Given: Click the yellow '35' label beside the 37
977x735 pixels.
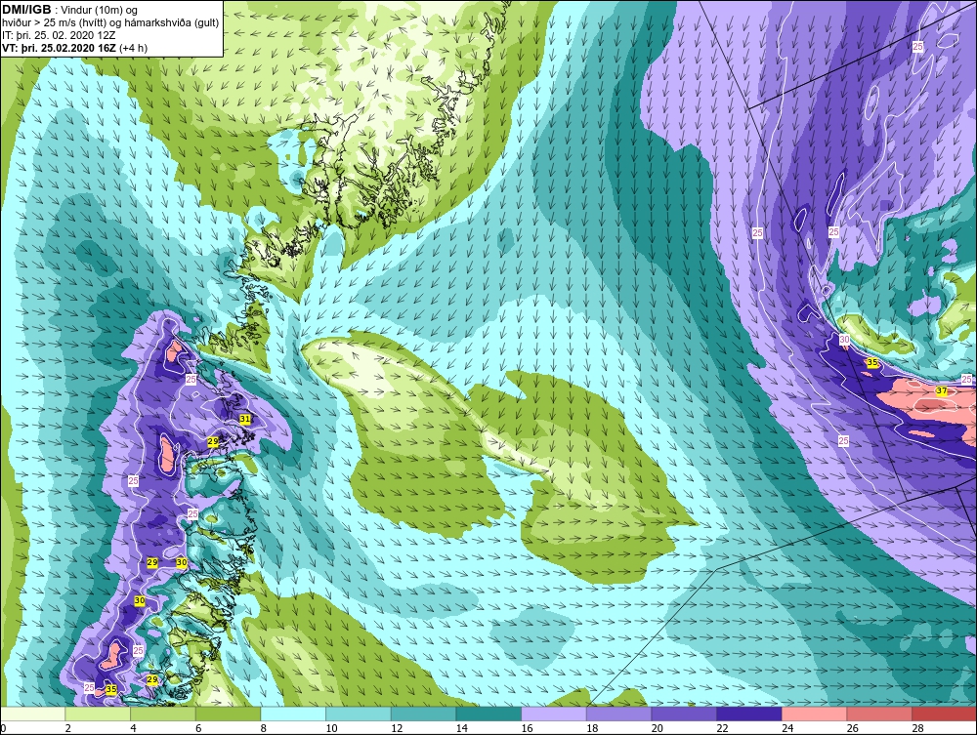Looking at the screenshot, I should [872, 362].
